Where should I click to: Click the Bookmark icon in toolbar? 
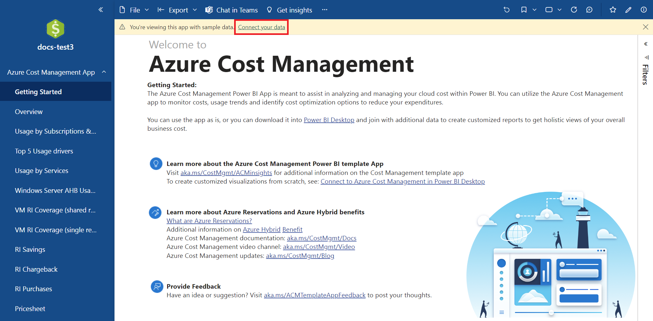point(524,10)
